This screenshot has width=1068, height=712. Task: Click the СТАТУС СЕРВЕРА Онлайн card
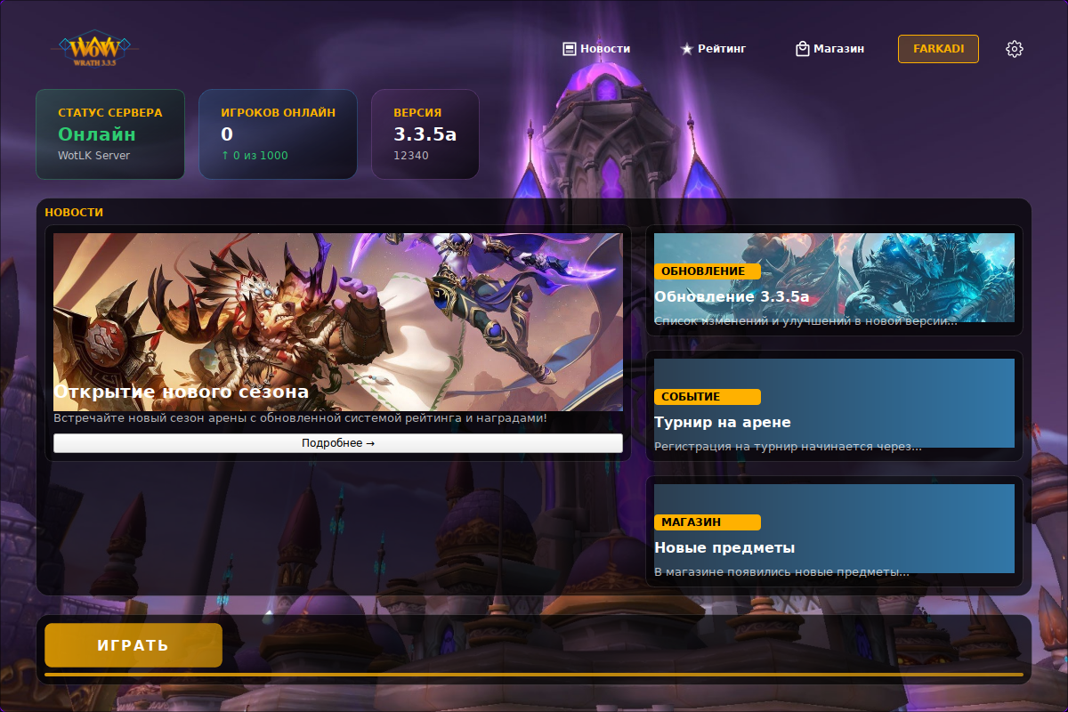coord(109,133)
